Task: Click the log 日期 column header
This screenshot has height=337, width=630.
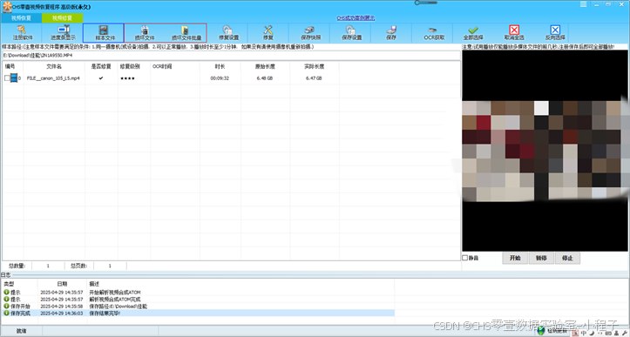Action: pyautogui.click(x=62, y=284)
